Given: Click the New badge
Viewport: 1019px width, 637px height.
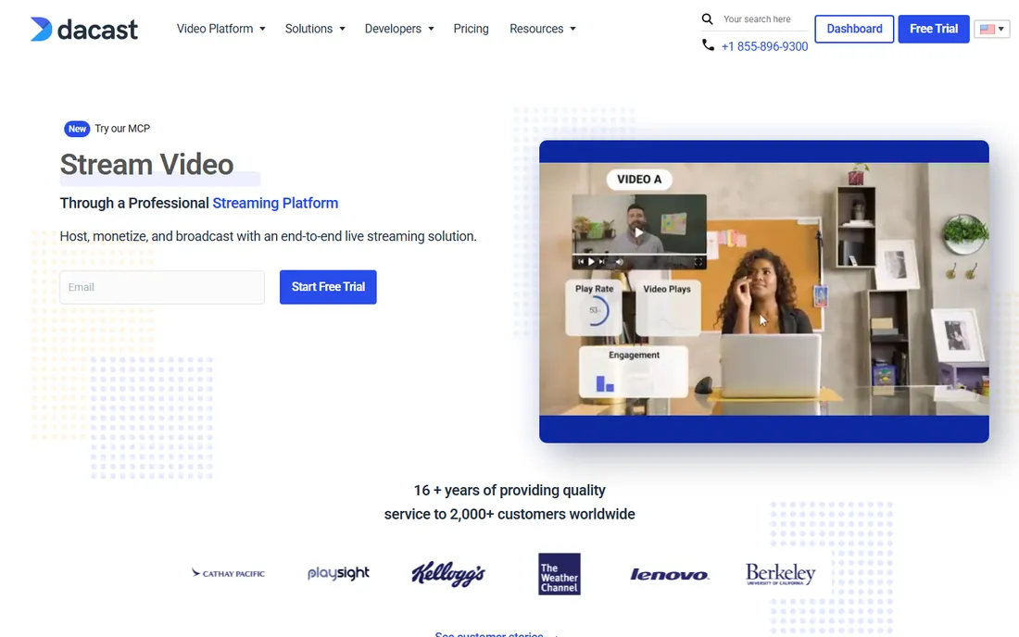Looking at the screenshot, I should coord(77,129).
